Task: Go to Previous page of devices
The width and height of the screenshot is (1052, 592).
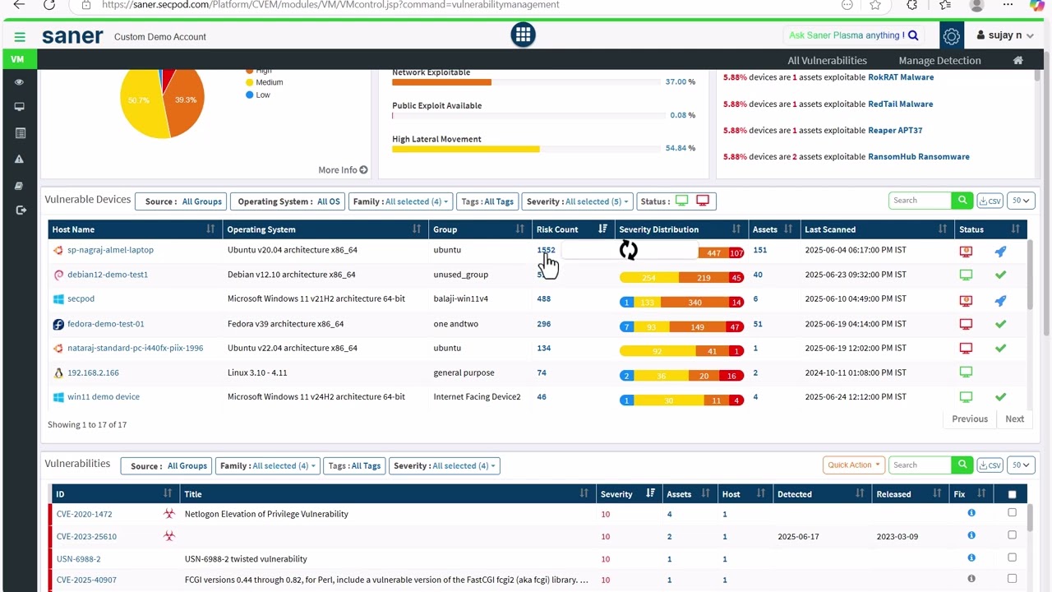Action: 970,419
